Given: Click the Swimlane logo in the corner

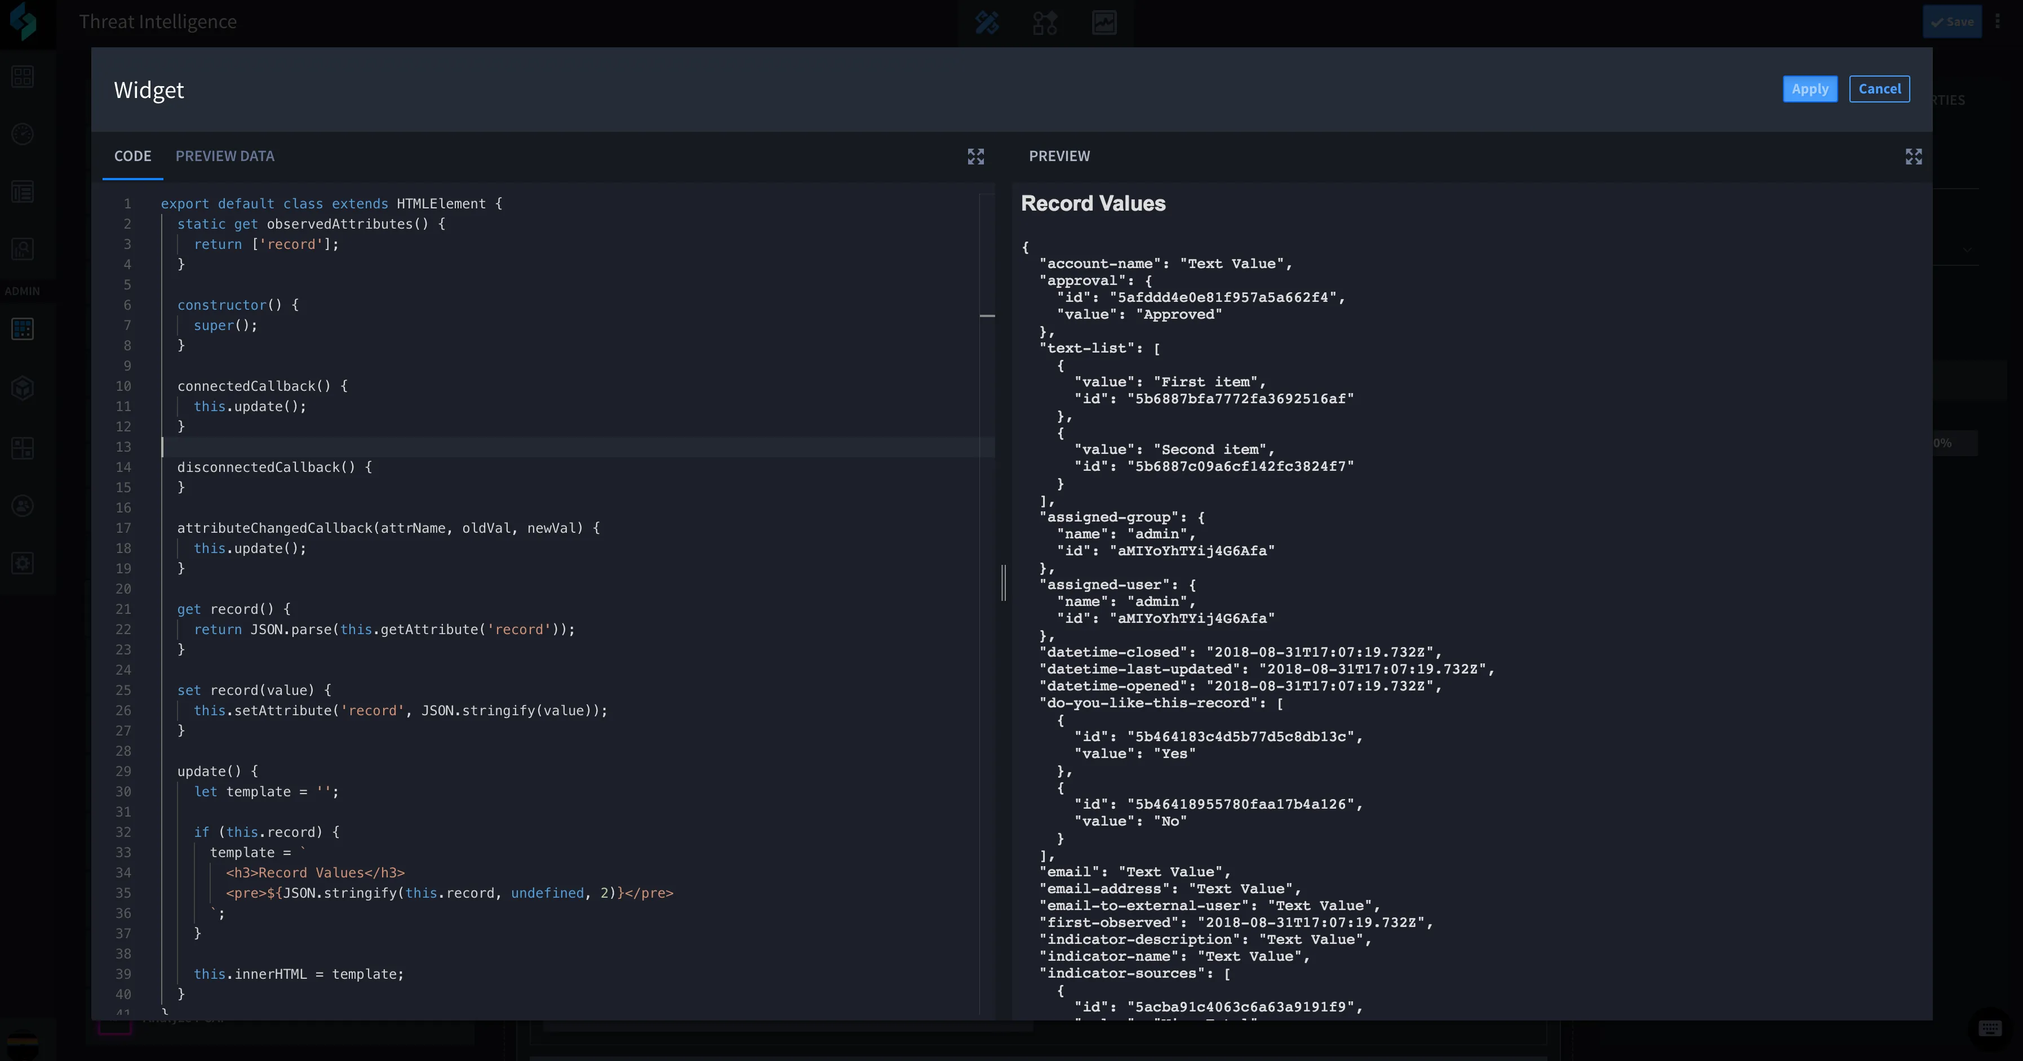Looking at the screenshot, I should click(x=24, y=21).
